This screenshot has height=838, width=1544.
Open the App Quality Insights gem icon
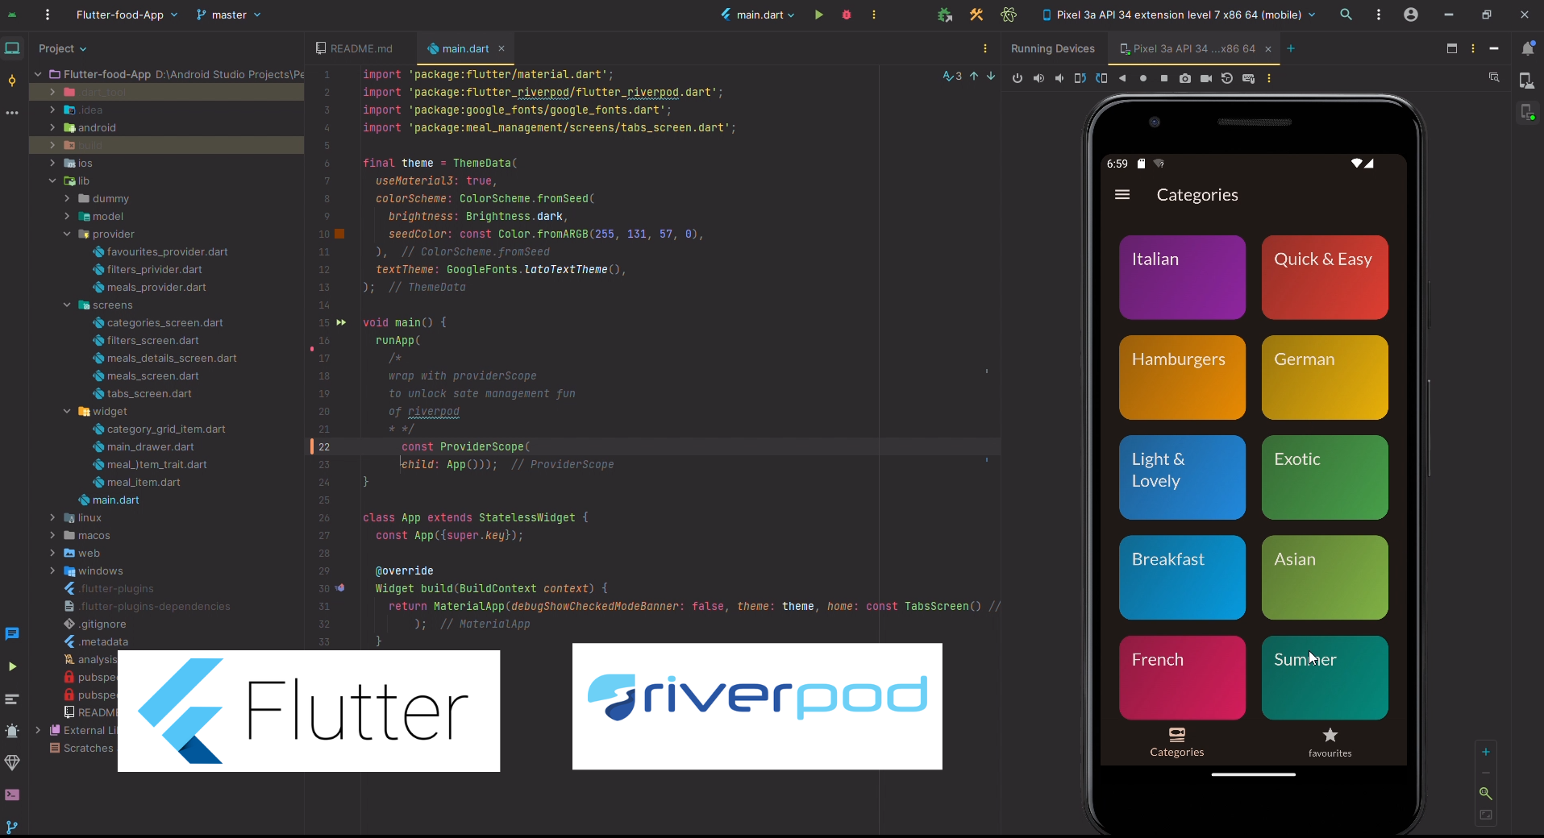click(x=12, y=762)
